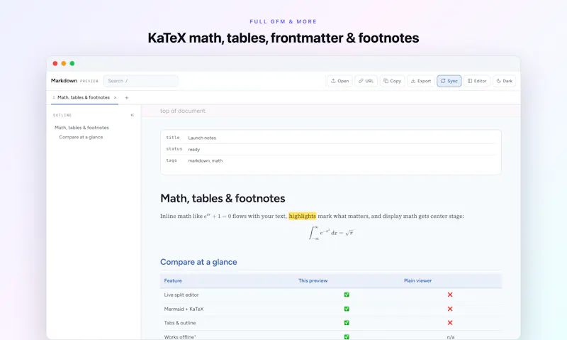The height and width of the screenshot is (340, 567).
Task: Open the URL import button
Action: [x=366, y=81]
